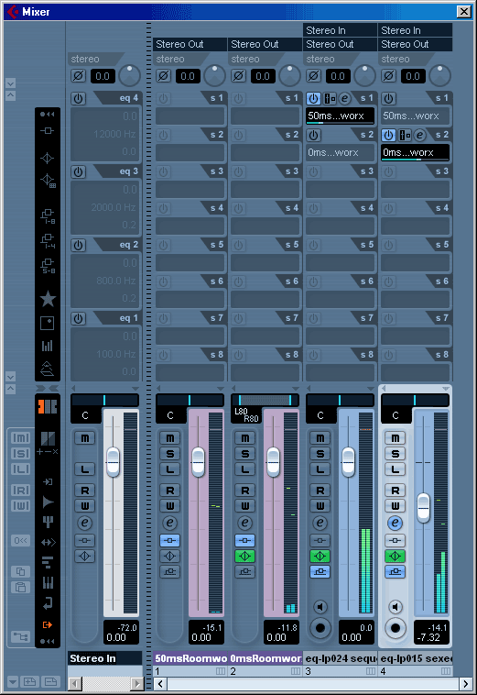The height and width of the screenshot is (695, 477).
Task: Click input gain knob on Stereo In channel
Action: (129, 76)
